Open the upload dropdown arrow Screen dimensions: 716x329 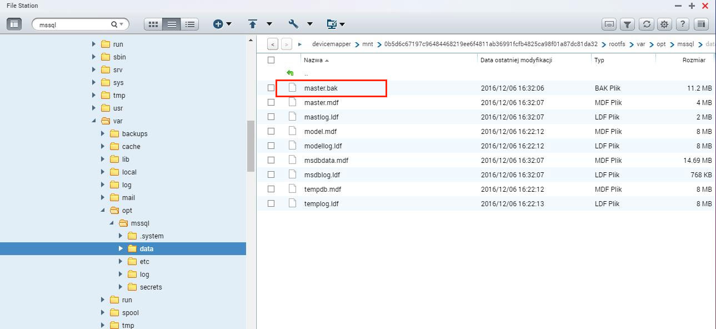[269, 24]
